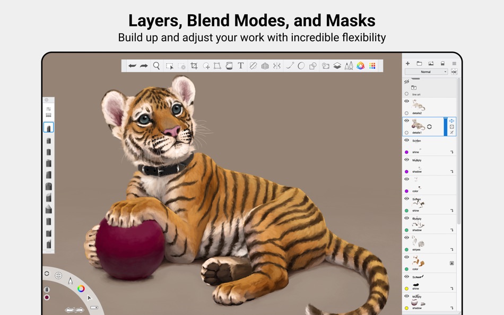This screenshot has height=315, width=504.
Task: Select the Quick Selection lasso-plus tool
Action: click(x=206, y=66)
